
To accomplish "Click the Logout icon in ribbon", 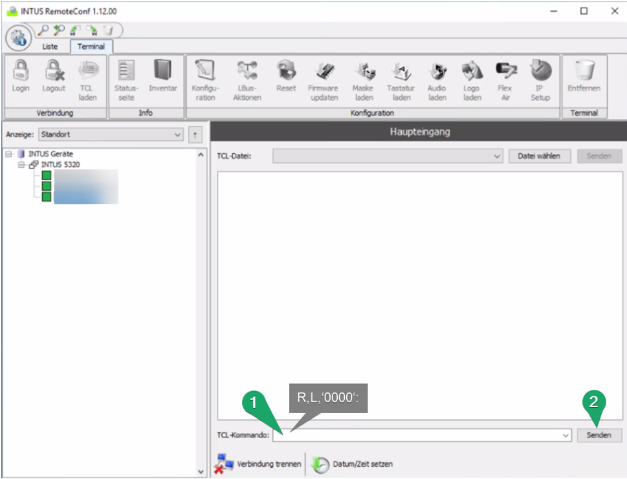I will (54, 71).
